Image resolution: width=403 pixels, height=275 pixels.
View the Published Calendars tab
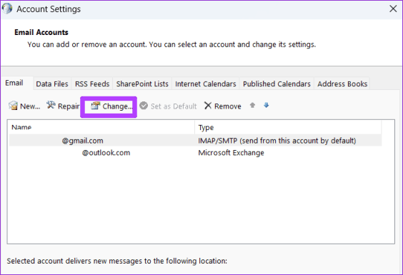[277, 84]
